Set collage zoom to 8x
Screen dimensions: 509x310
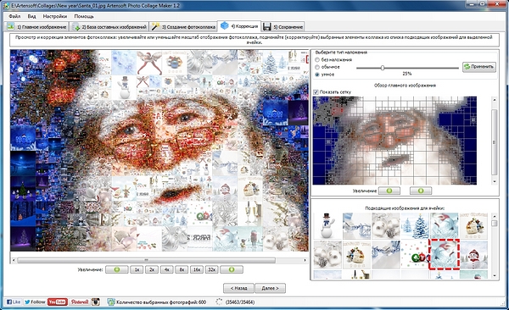point(182,269)
